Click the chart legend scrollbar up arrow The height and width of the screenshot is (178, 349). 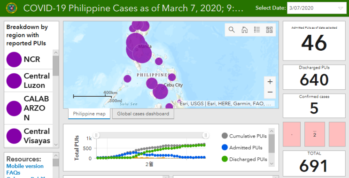pos(271,132)
